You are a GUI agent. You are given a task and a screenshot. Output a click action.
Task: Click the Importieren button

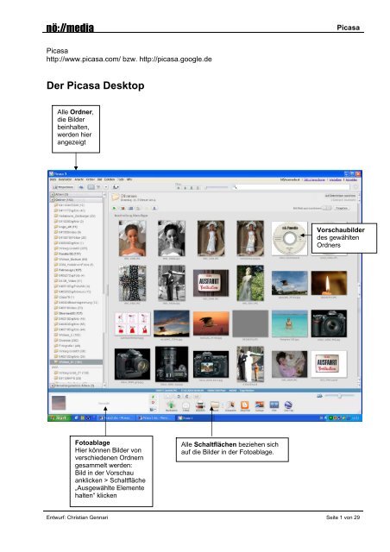[63, 187]
